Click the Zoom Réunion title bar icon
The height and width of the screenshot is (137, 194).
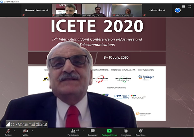pyautogui.click(x=2, y=2)
